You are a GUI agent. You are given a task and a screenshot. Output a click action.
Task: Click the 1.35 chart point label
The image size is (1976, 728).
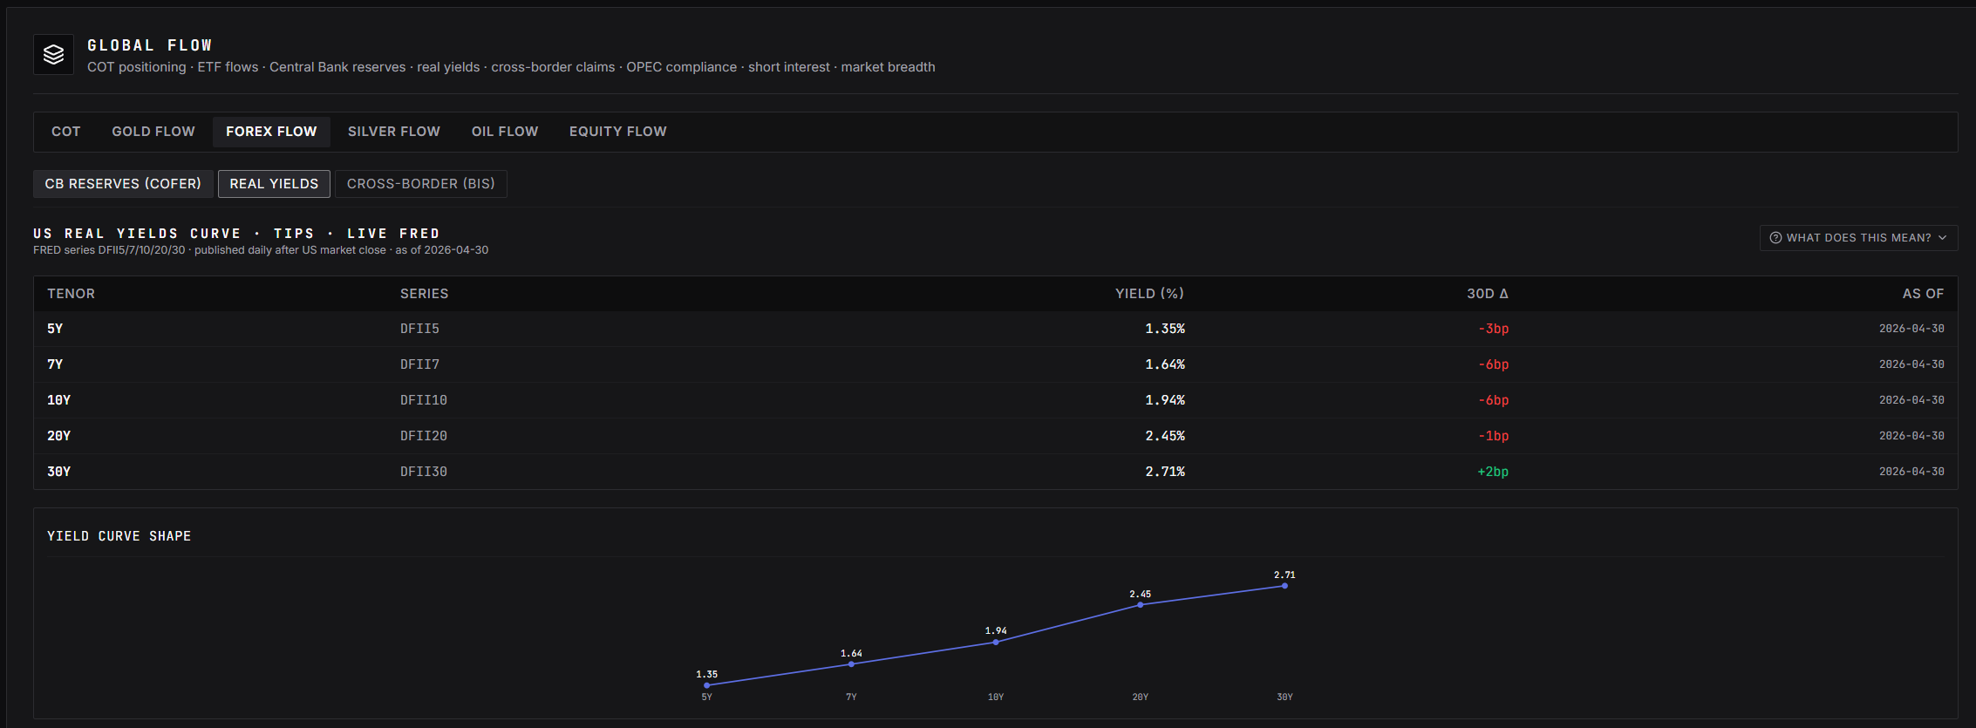pyautogui.click(x=707, y=675)
